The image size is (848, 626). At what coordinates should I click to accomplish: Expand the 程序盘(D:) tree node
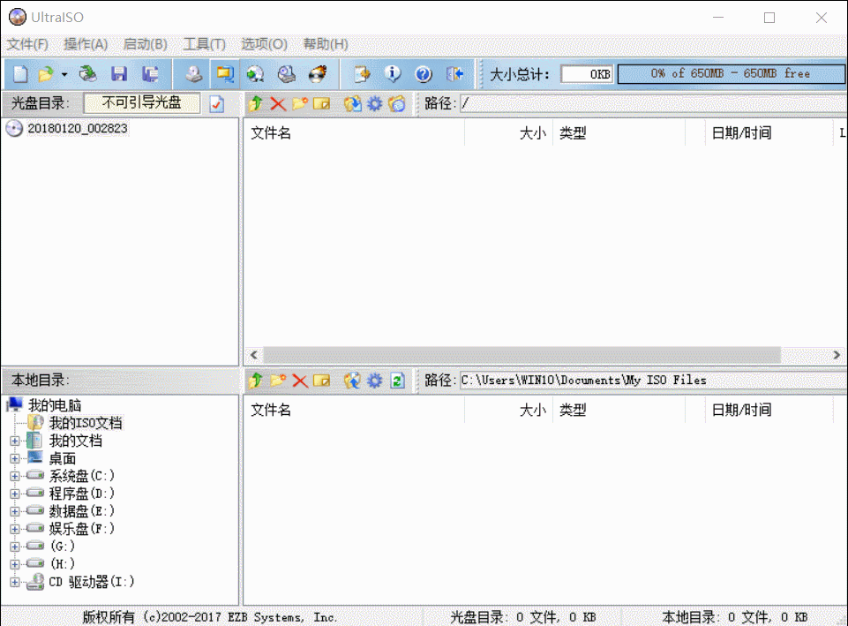pos(15,494)
